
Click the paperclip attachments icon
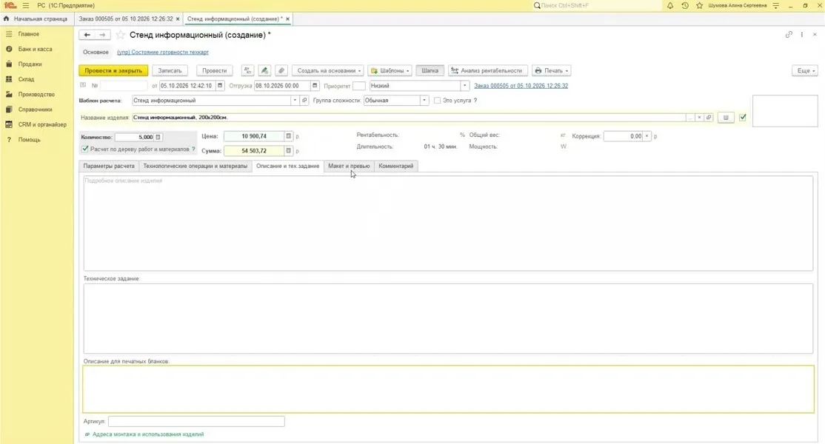[x=281, y=70]
